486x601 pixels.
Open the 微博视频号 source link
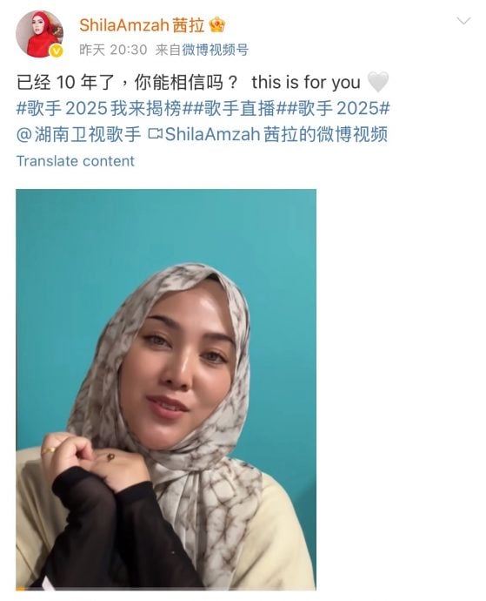click(215, 50)
